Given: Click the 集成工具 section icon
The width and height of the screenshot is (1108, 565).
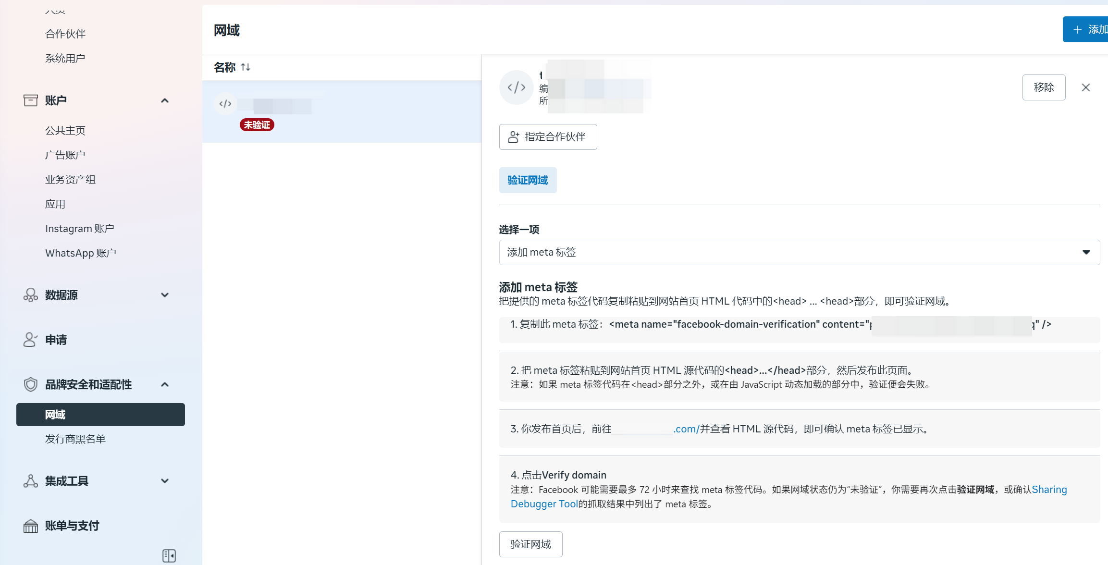Looking at the screenshot, I should tap(31, 481).
